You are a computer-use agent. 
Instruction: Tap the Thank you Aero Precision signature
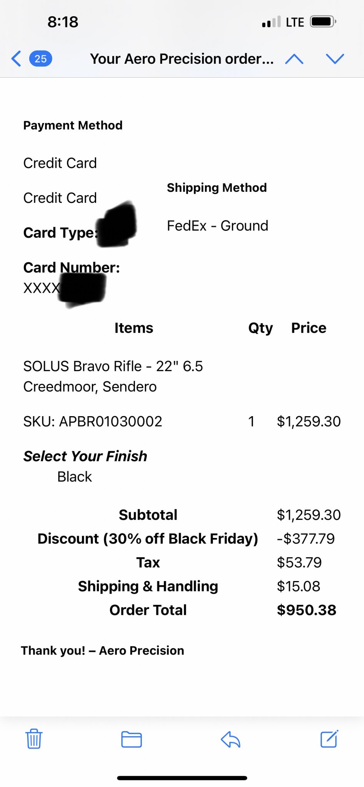tap(103, 650)
